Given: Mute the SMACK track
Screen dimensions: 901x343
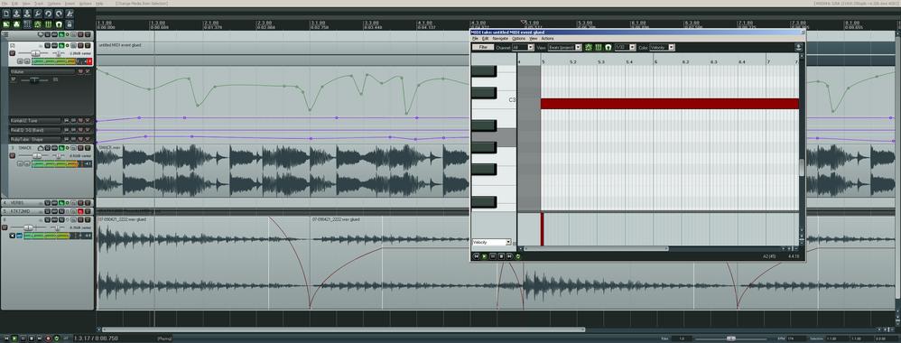Looking at the screenshot, I should [x=79, y=148].
